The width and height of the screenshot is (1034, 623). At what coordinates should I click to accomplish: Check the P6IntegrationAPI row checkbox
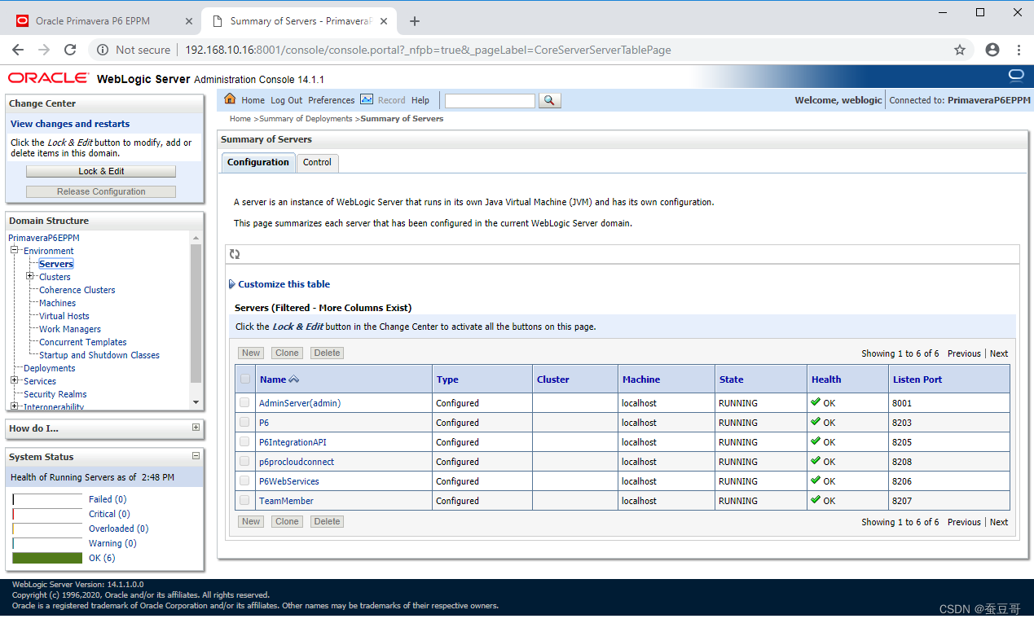point(245,441)
